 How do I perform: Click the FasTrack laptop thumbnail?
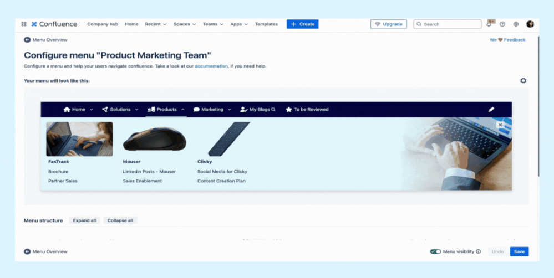(79, 139)
